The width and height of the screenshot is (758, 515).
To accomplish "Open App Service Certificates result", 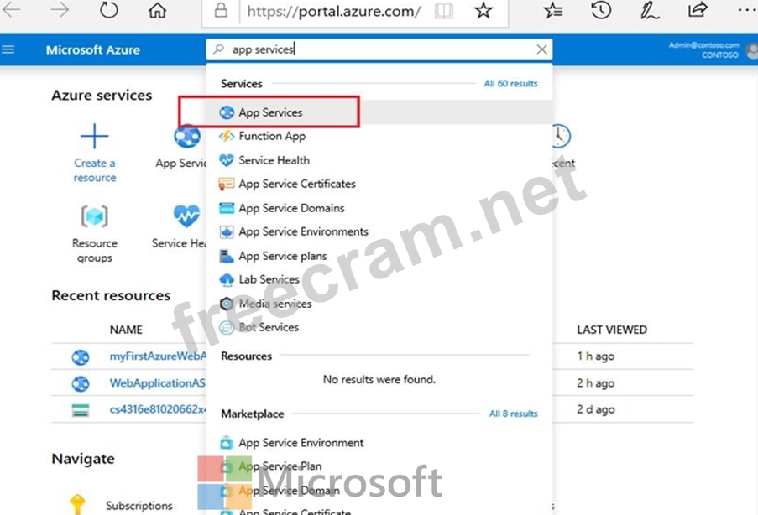I will [x=296, y=184].
